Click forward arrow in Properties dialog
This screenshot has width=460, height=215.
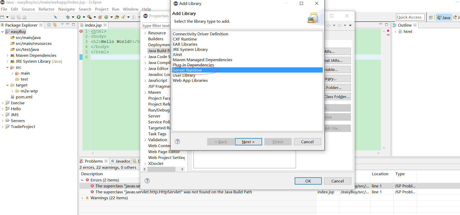[x=340, y=25]
